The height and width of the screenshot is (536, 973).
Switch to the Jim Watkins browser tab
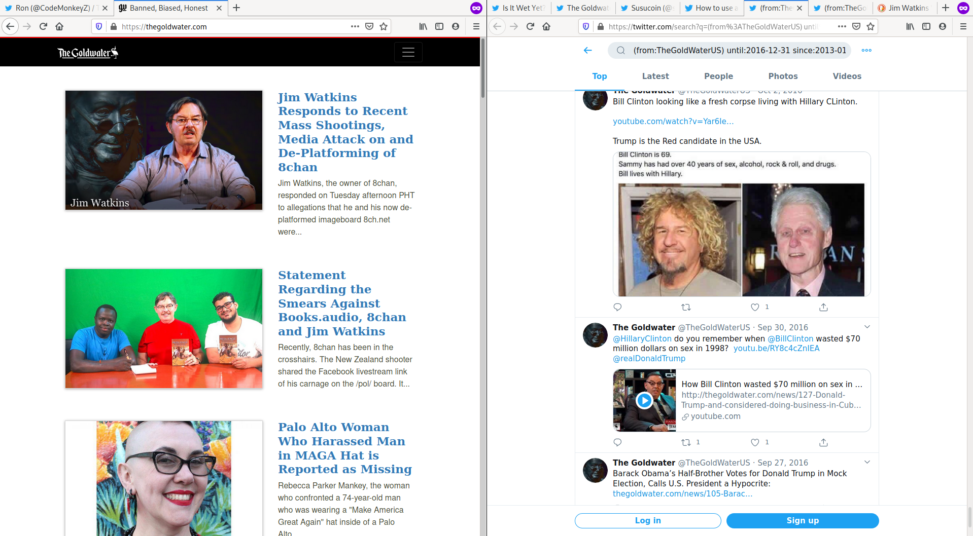[903, 8]
